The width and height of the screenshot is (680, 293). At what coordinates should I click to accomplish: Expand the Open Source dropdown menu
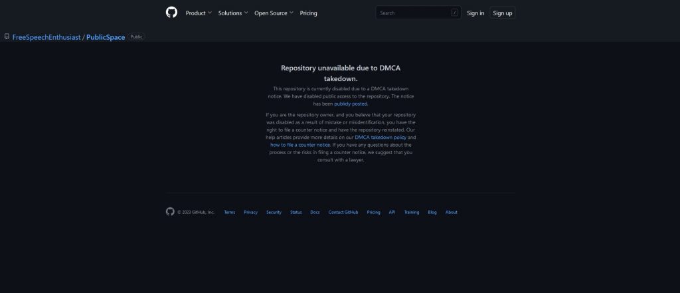click(274, 13)
